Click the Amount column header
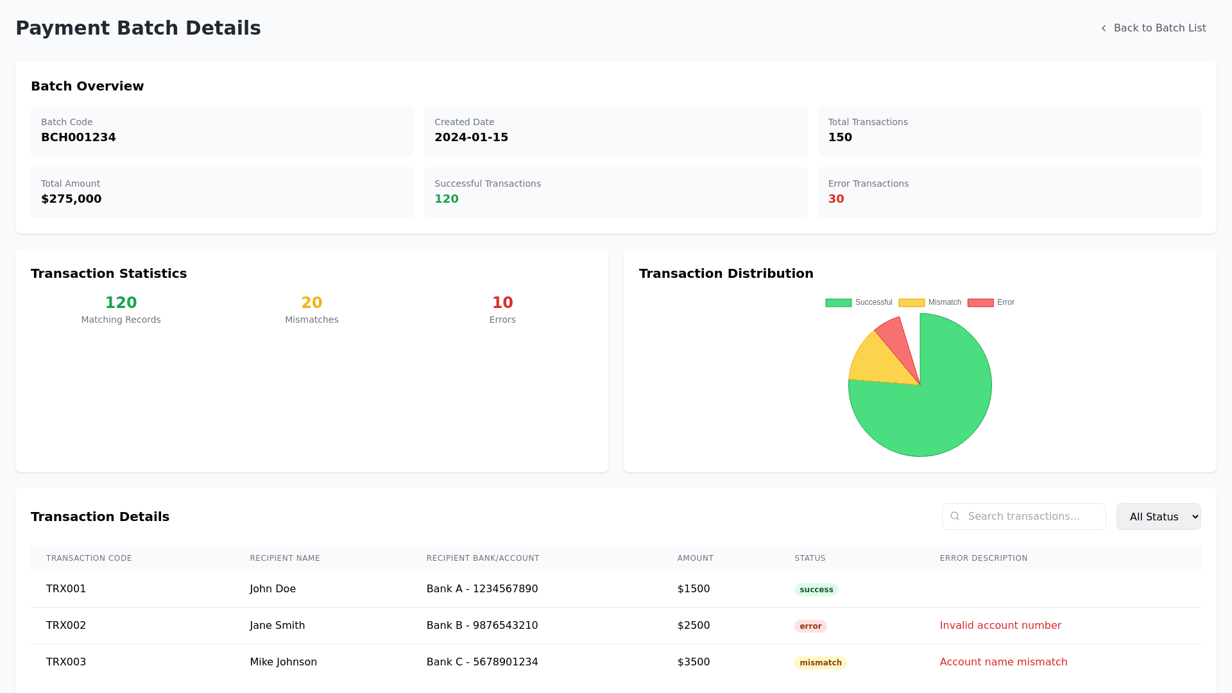The width and height of the screenshot is (1232, 693). click(x=695, y=558)
